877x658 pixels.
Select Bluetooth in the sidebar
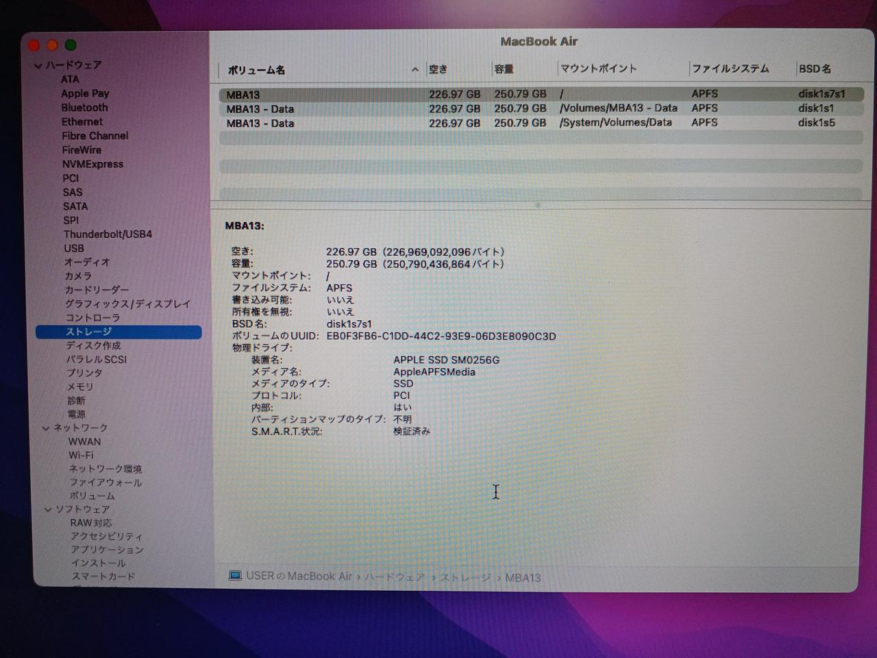click(x=84, y=108)
